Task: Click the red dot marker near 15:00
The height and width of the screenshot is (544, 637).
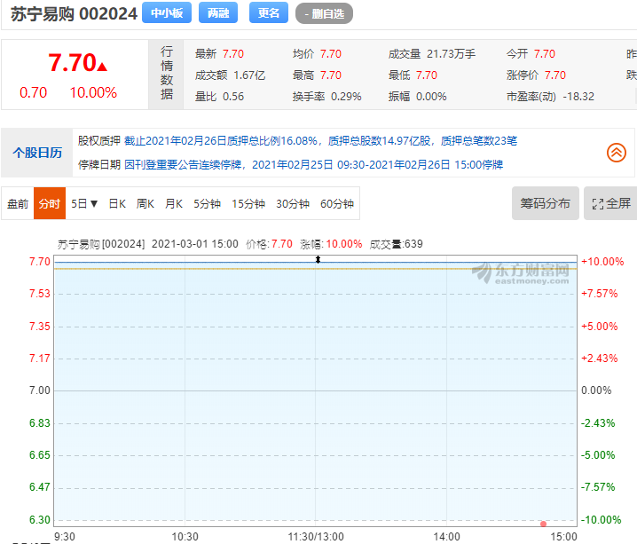Action: [x=543, y=524]
